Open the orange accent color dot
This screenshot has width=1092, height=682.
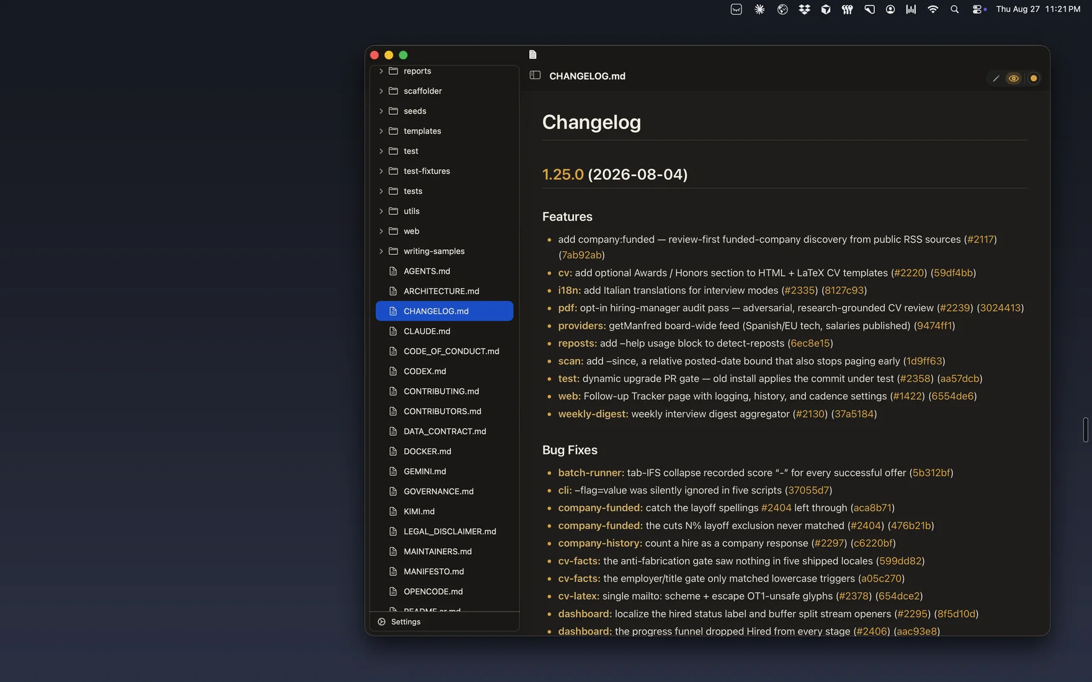pyautogui.click(x=1033, y=78)
